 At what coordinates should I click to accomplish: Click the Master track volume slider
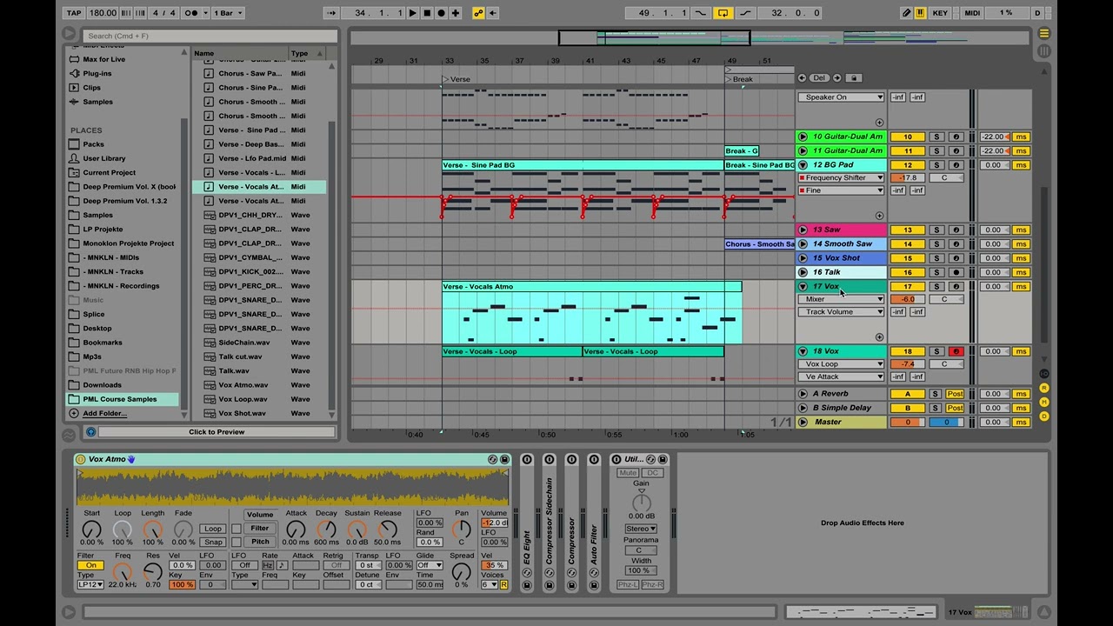coord(908,423)
